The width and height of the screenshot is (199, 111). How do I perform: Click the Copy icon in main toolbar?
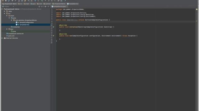pos(22,1)
